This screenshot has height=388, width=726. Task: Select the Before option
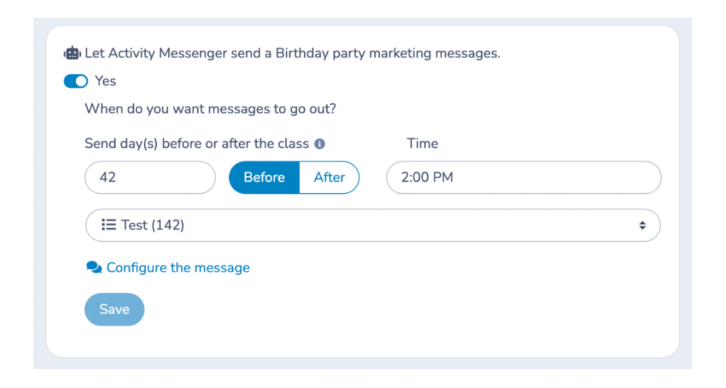[x=264, y=177]
